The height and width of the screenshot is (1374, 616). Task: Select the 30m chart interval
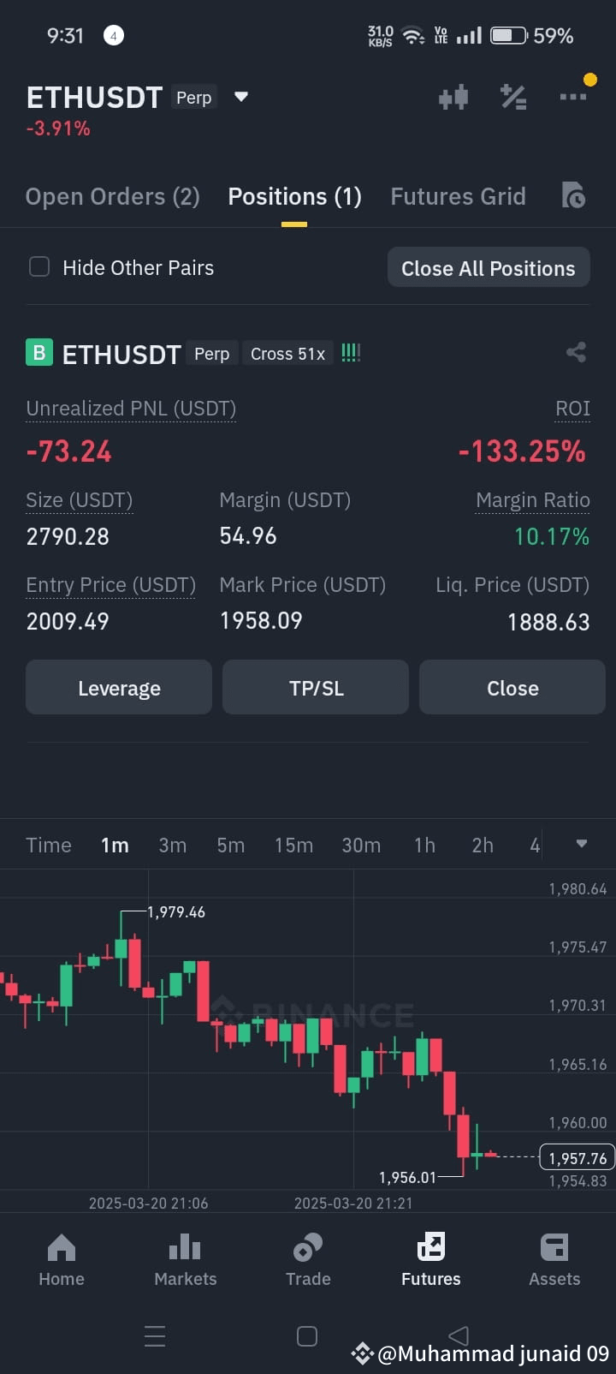361,845
